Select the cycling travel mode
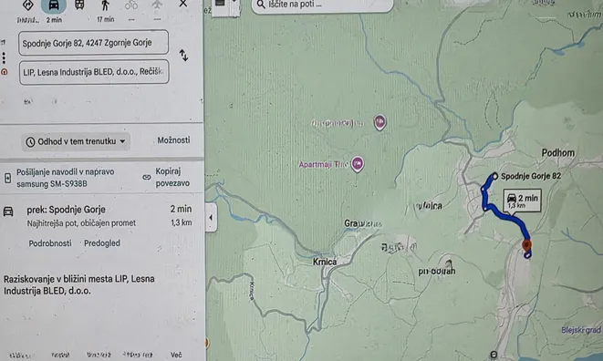This screenshot has height=361, width=603. click(x=131, y=5)
